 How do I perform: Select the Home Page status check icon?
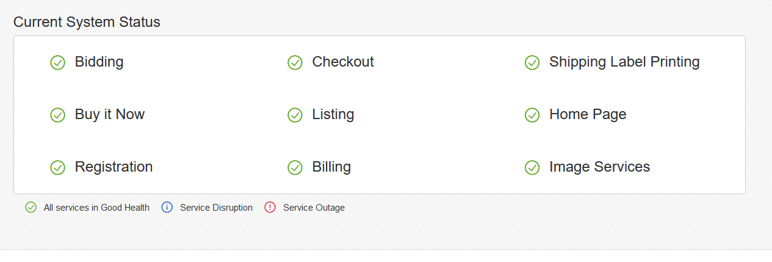pos(532,115)
